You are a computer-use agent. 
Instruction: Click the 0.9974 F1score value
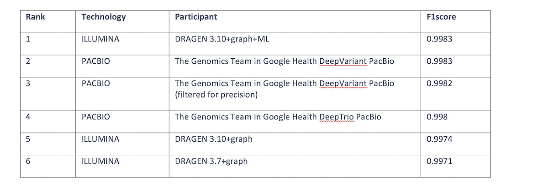439,139
